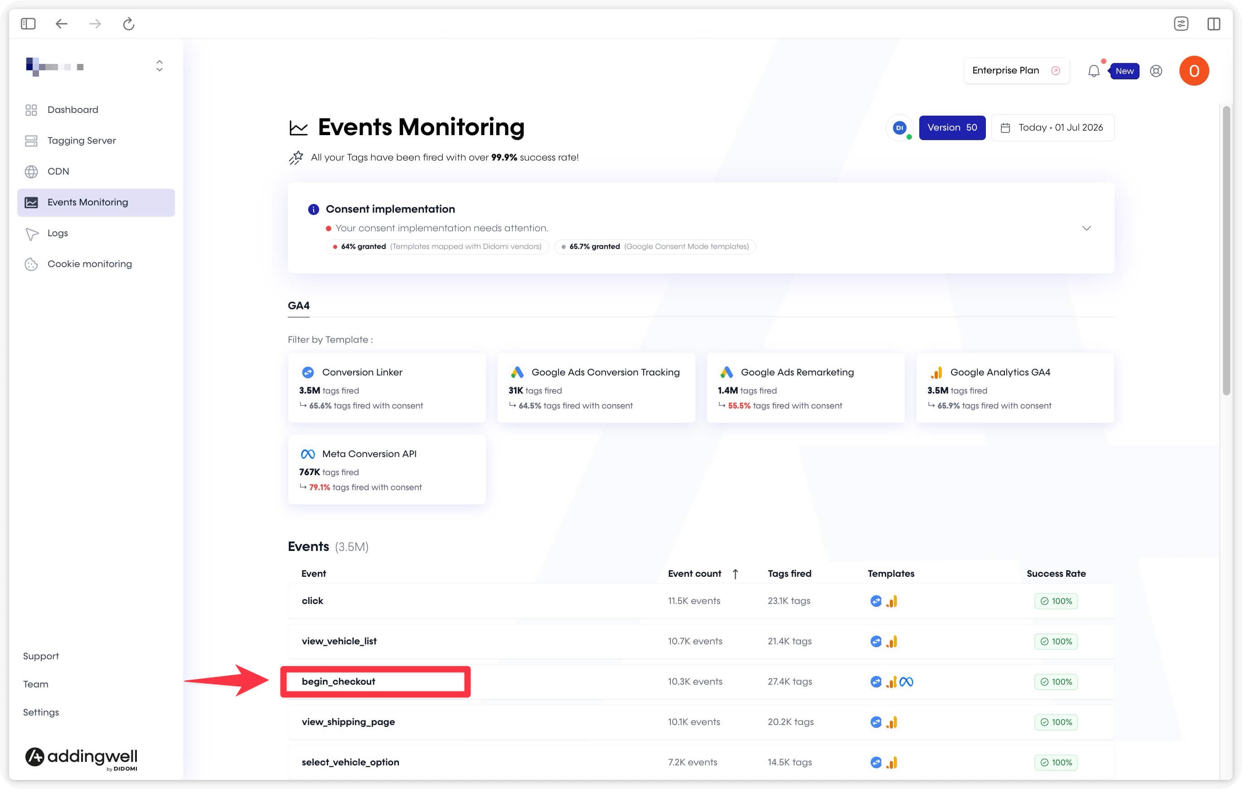Screen dimensions: 1242x789
Task: Reload the page with the refresh icon
Action: point(128,23)
